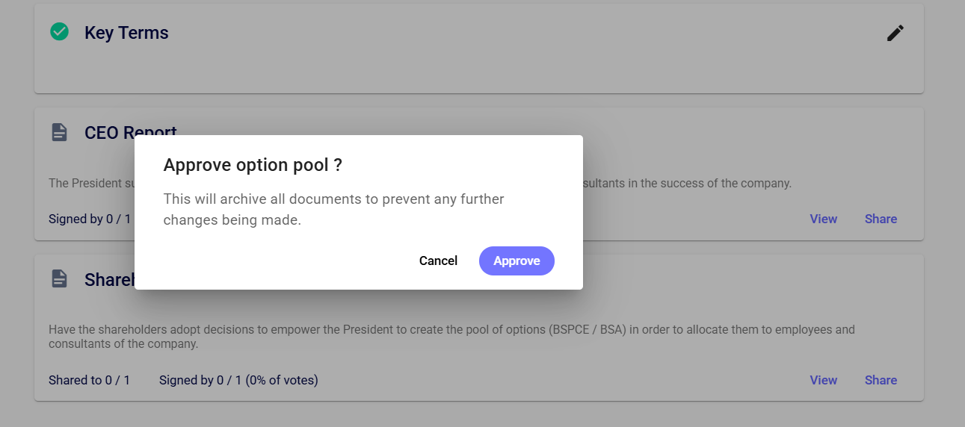Viewport: 965px width, 427px height.
Task: Share the Shareholder decisions document
Action: click(881, 380)
